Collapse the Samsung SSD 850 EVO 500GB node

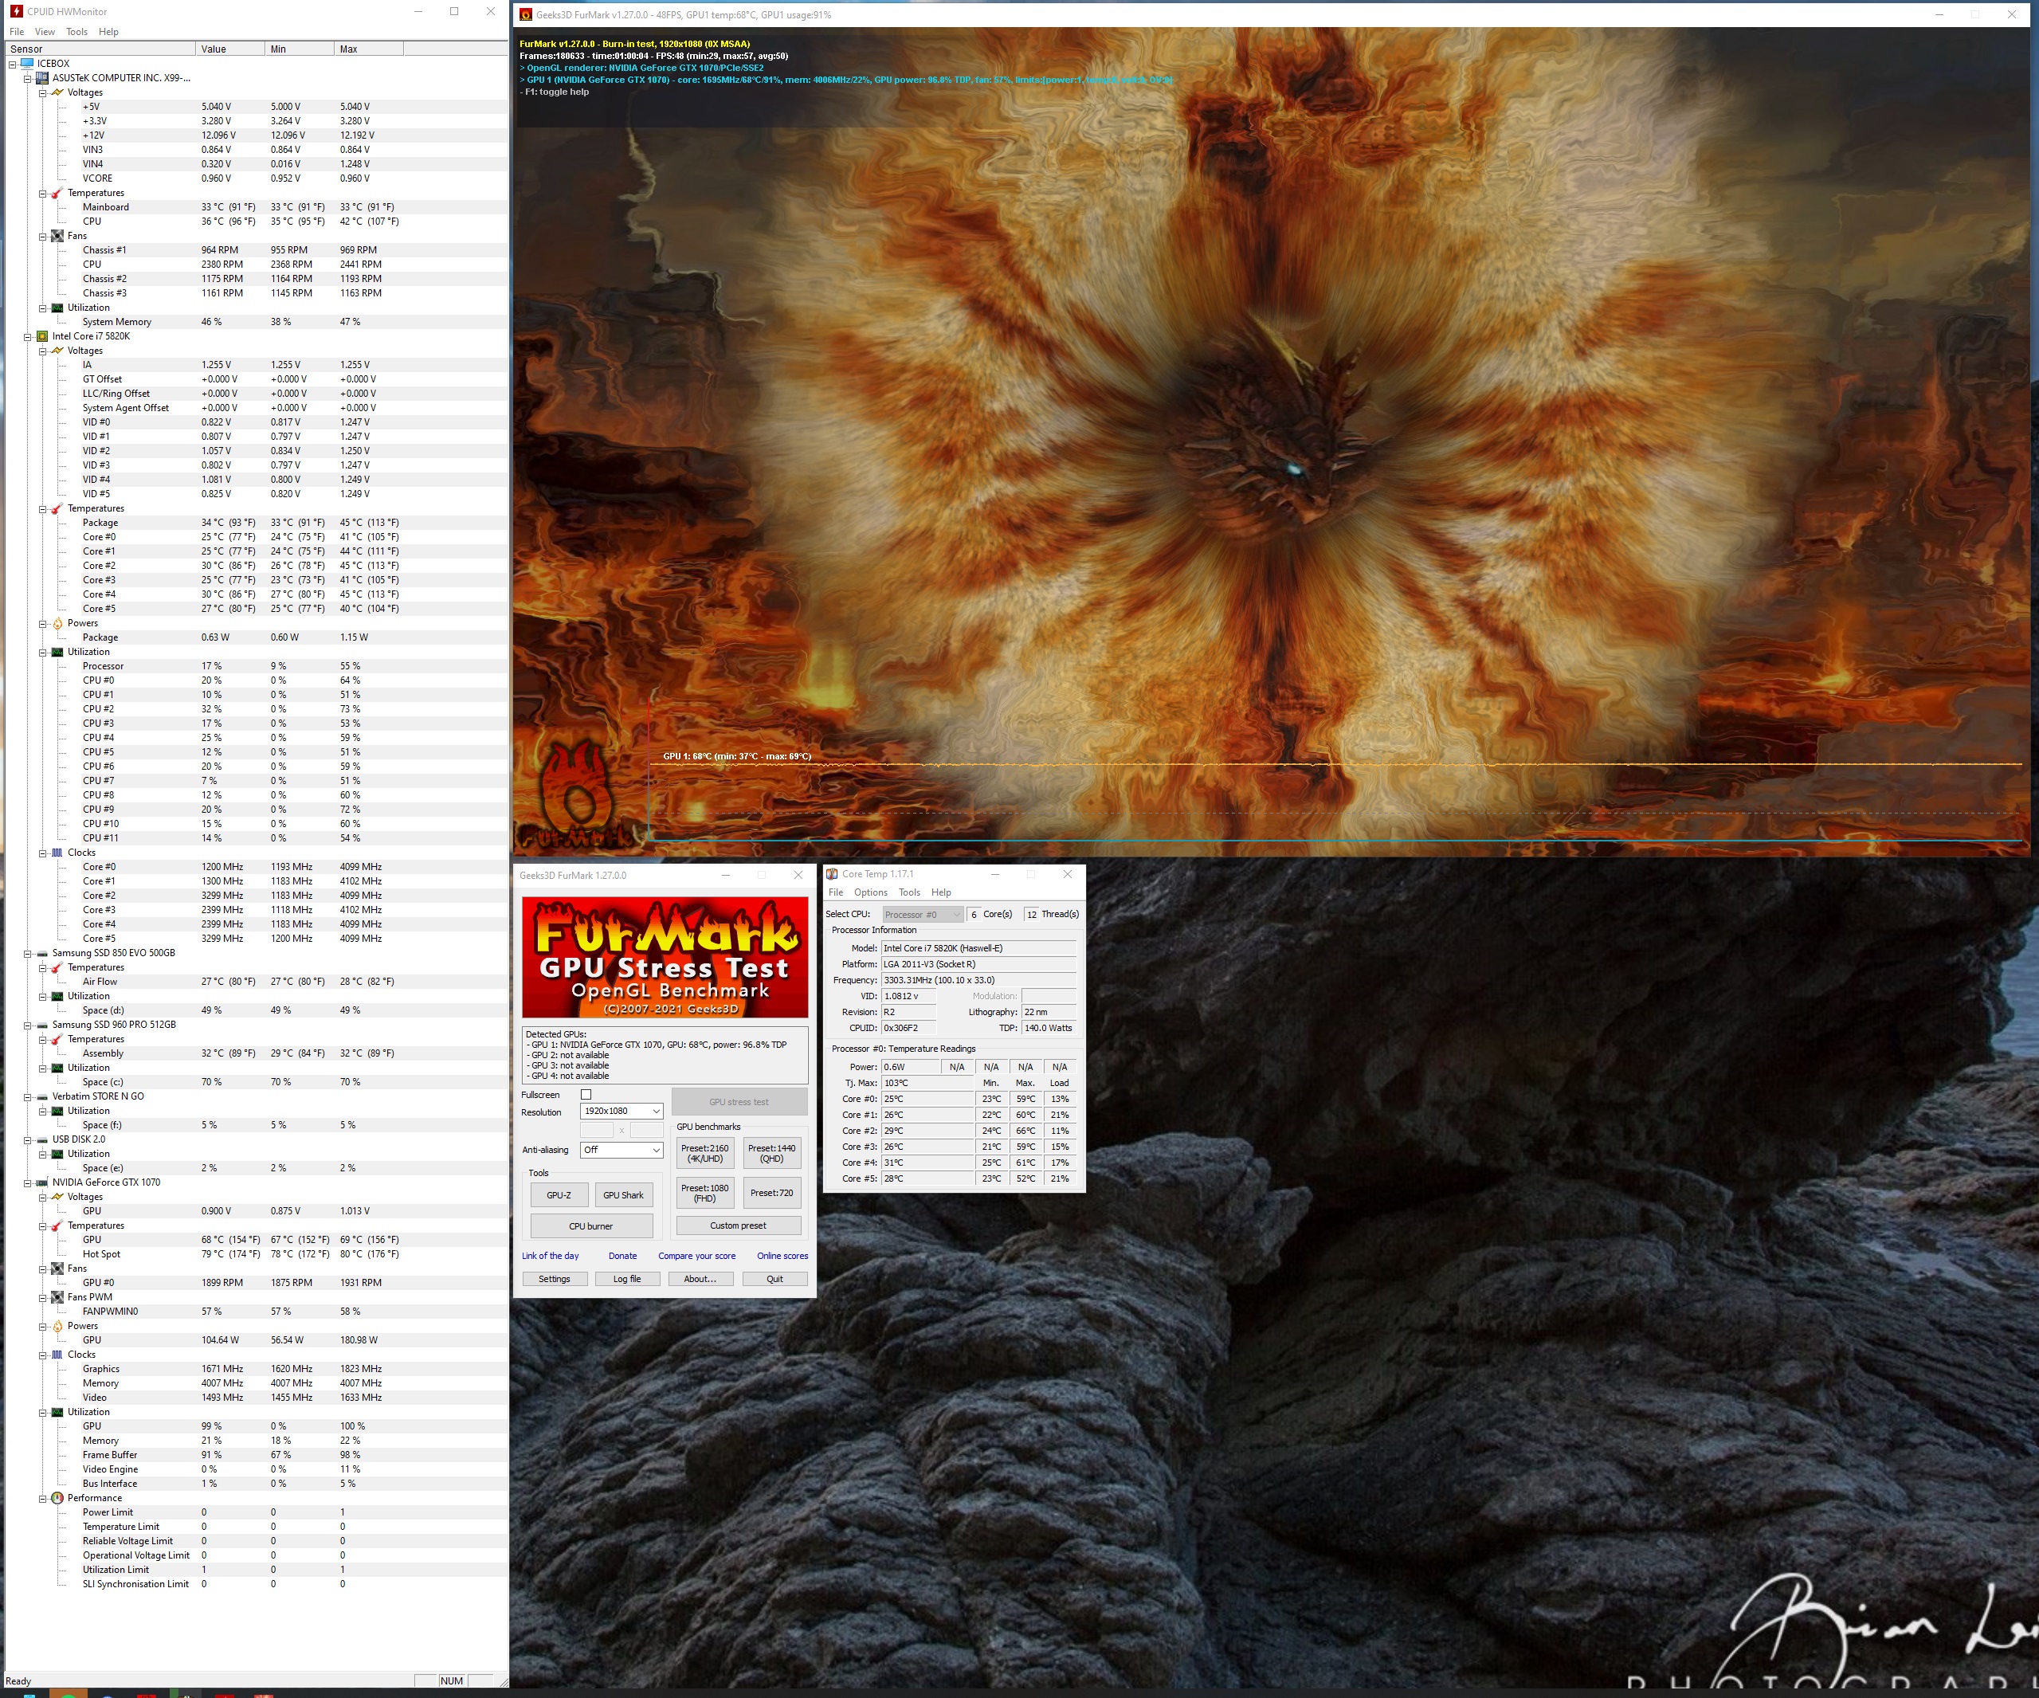(x=27, y=955)
